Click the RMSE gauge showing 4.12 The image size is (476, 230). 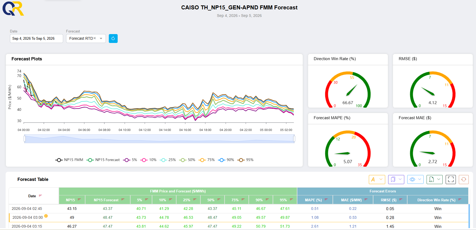433,90
